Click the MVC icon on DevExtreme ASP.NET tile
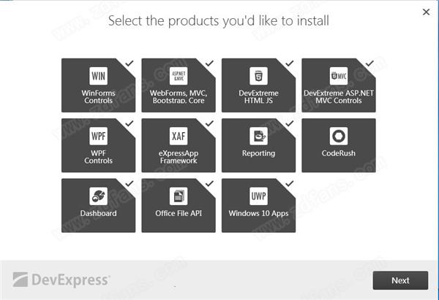Viewport: 439px width, 300px height. (x=339, y=76)
